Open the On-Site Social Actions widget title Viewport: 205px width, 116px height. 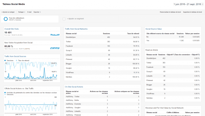[74, 87]
